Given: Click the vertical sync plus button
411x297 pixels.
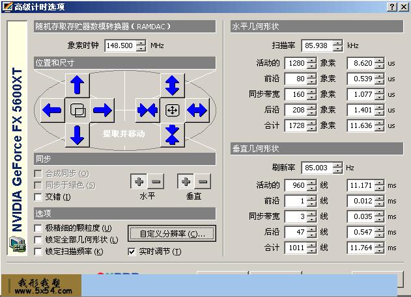Looking at the screenshot, I should point(186,181).
